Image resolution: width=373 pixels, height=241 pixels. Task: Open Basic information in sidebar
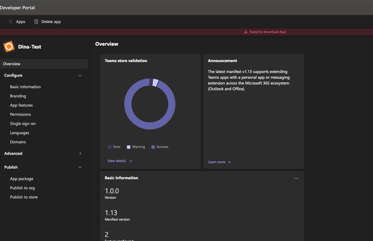point(25,87)
